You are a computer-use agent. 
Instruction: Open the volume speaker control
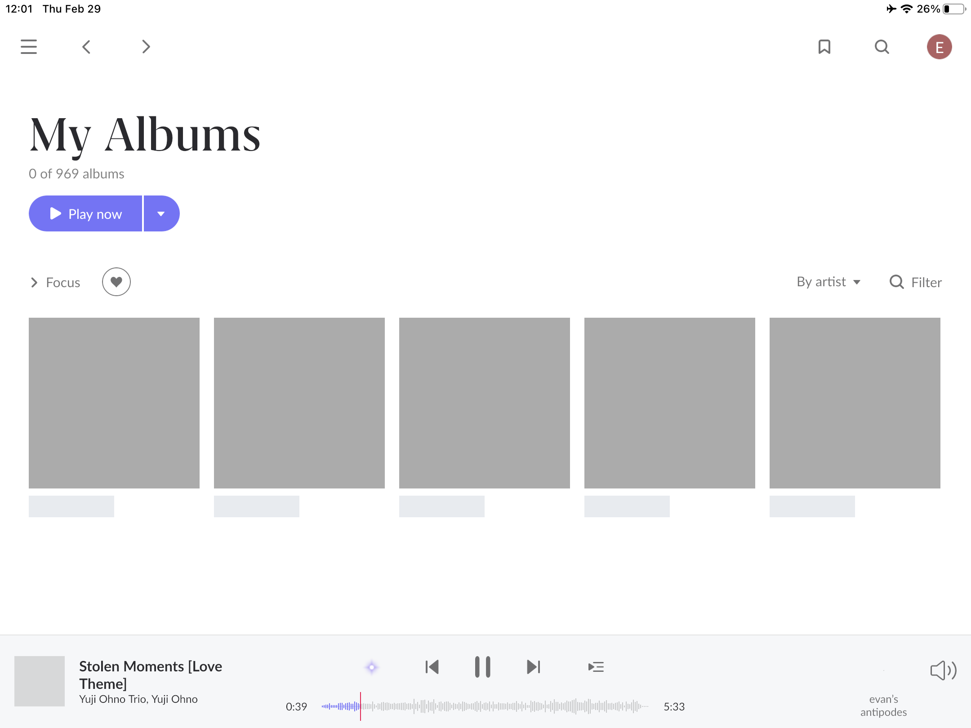pos(943,670)
